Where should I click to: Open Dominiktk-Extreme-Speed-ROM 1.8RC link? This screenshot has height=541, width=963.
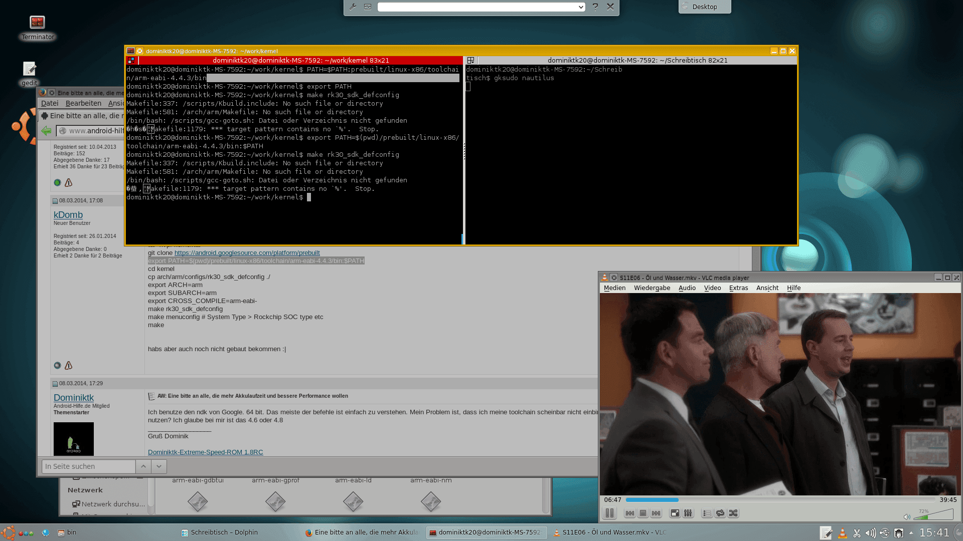pyautogui.click(x=205, y=452)
